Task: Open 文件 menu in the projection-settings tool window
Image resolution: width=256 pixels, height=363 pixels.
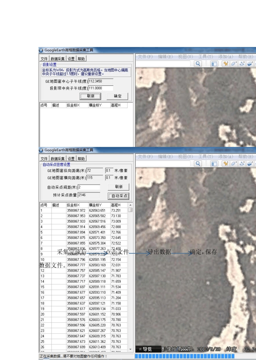Action: click(x=44, y=59)
